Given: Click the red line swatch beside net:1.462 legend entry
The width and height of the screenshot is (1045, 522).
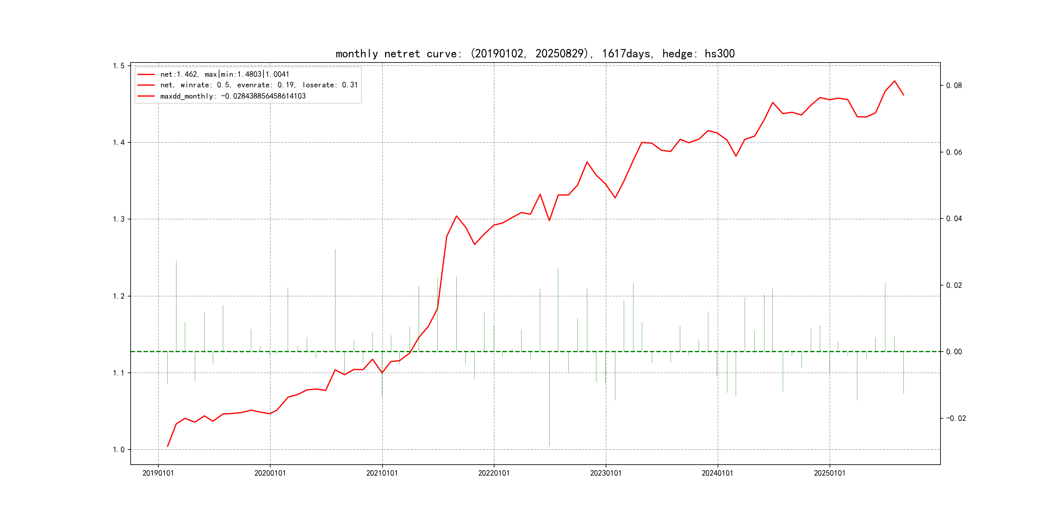Looking at the screenshot, I should 146,74.
